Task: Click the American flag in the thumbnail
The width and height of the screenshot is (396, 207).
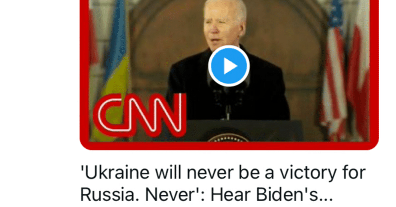Action: 333,71
